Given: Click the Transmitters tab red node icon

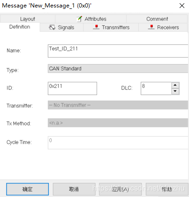Looking at the screenshot, I should click(x=96, y=27).
